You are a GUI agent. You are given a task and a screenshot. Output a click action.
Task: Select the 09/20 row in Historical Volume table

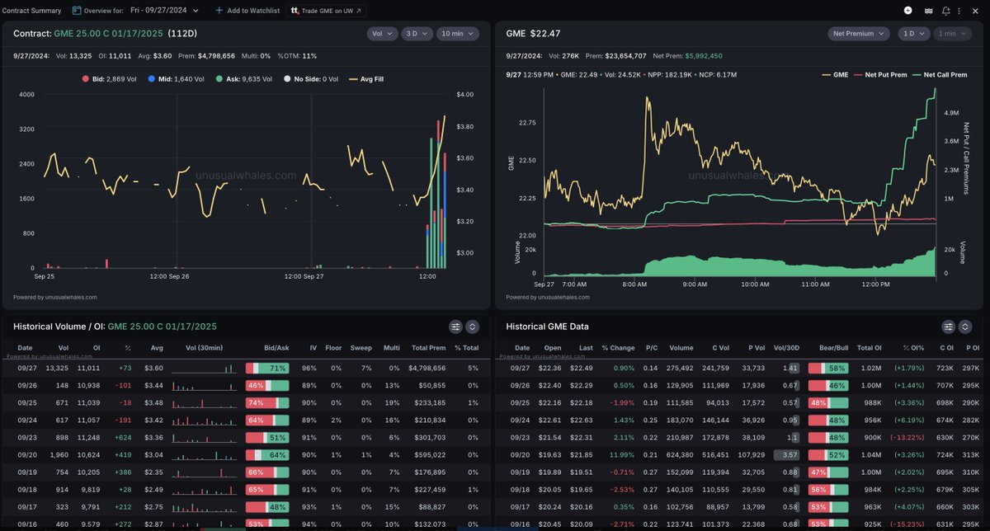(x=247, y=454)
